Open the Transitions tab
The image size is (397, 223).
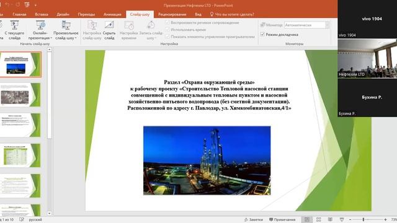tap(86, 14)
